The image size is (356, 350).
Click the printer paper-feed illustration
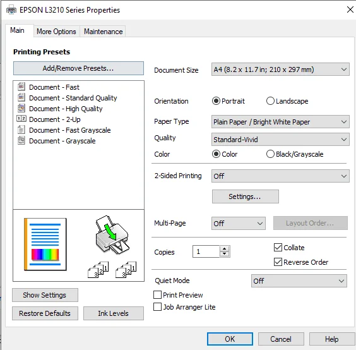pos(112,235)
